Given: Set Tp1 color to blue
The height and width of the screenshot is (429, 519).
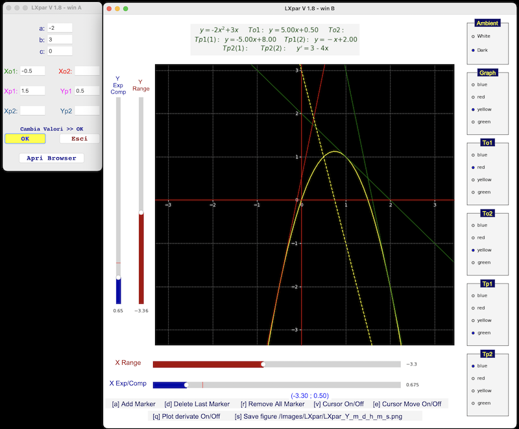Looking at the screenshot, I should (473, 295).
